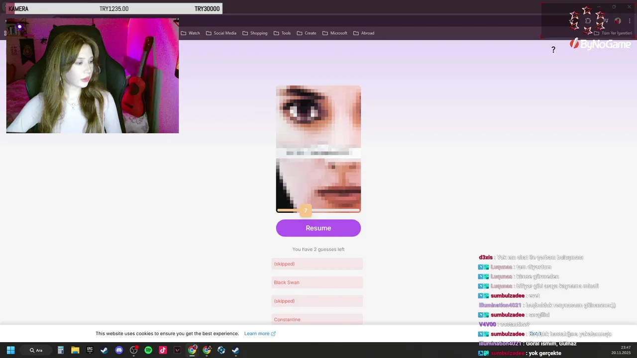Click the slider handle showing 7
The width and height of the screenshot is (637, 358).
(306, 211)
